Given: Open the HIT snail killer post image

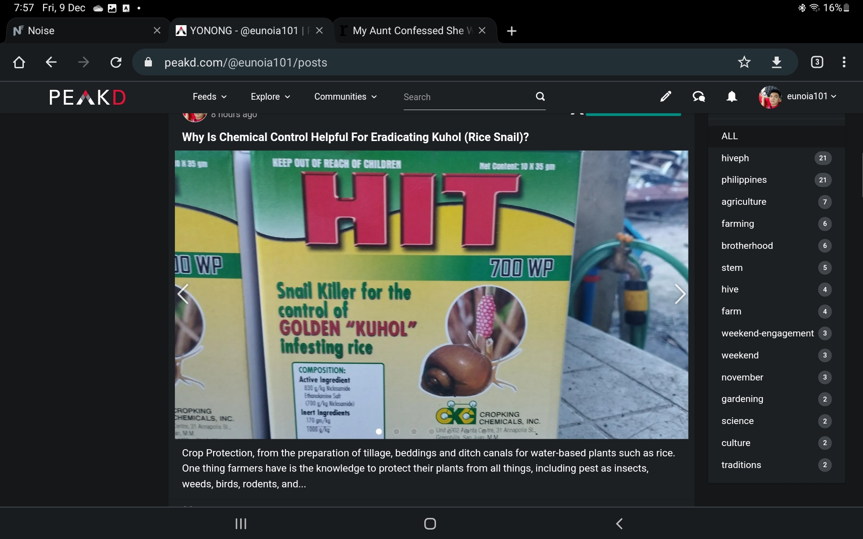Looking at the screenshot, I should (431, 295).
